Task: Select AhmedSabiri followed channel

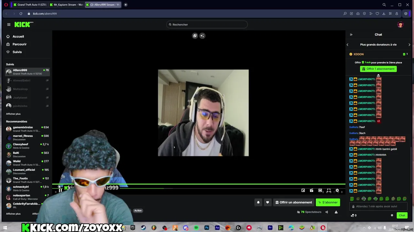Action: pos(27,80)
